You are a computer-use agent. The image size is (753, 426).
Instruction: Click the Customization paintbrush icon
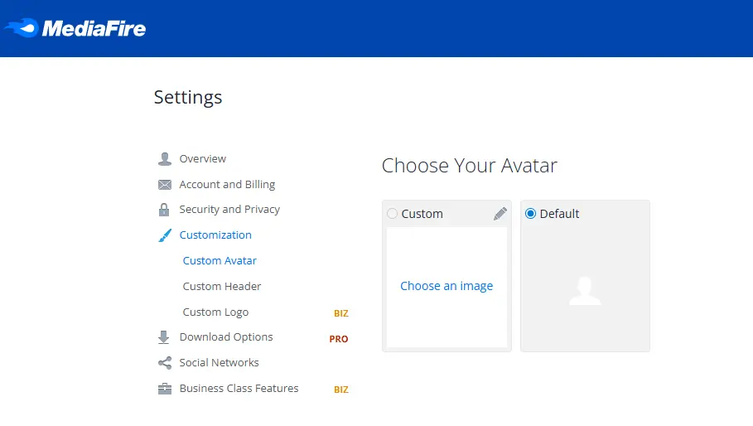[165, 235]
